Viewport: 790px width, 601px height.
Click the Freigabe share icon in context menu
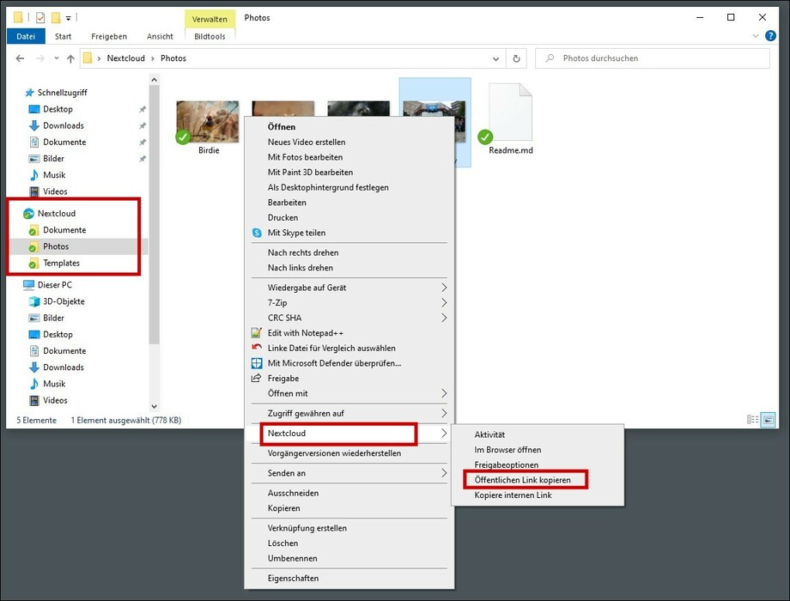[256, 378]
